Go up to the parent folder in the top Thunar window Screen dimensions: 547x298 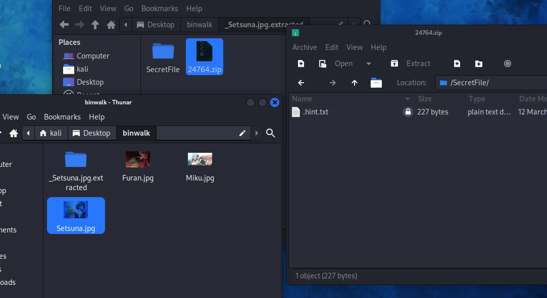[x=95, y=25]
